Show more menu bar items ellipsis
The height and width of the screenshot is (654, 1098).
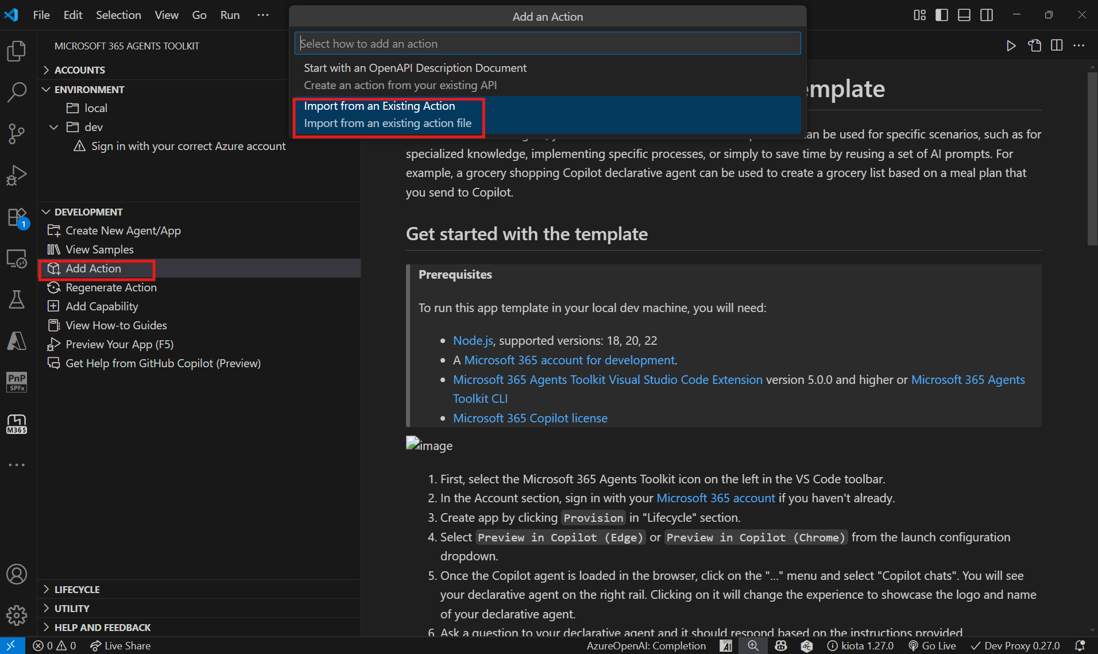click(263, 15)
